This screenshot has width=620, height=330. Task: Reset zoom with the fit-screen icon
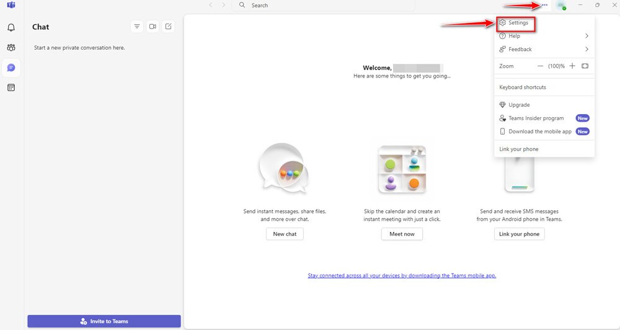585,66
